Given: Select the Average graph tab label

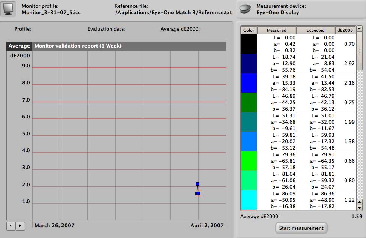Looking at the screenshot, I should (19, 46).
